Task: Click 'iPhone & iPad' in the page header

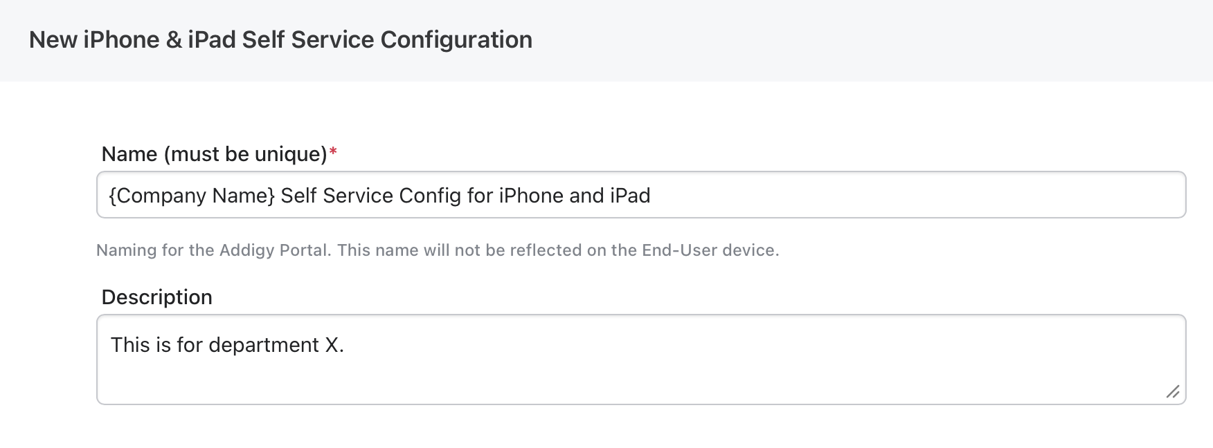Action: click(160, 39)
